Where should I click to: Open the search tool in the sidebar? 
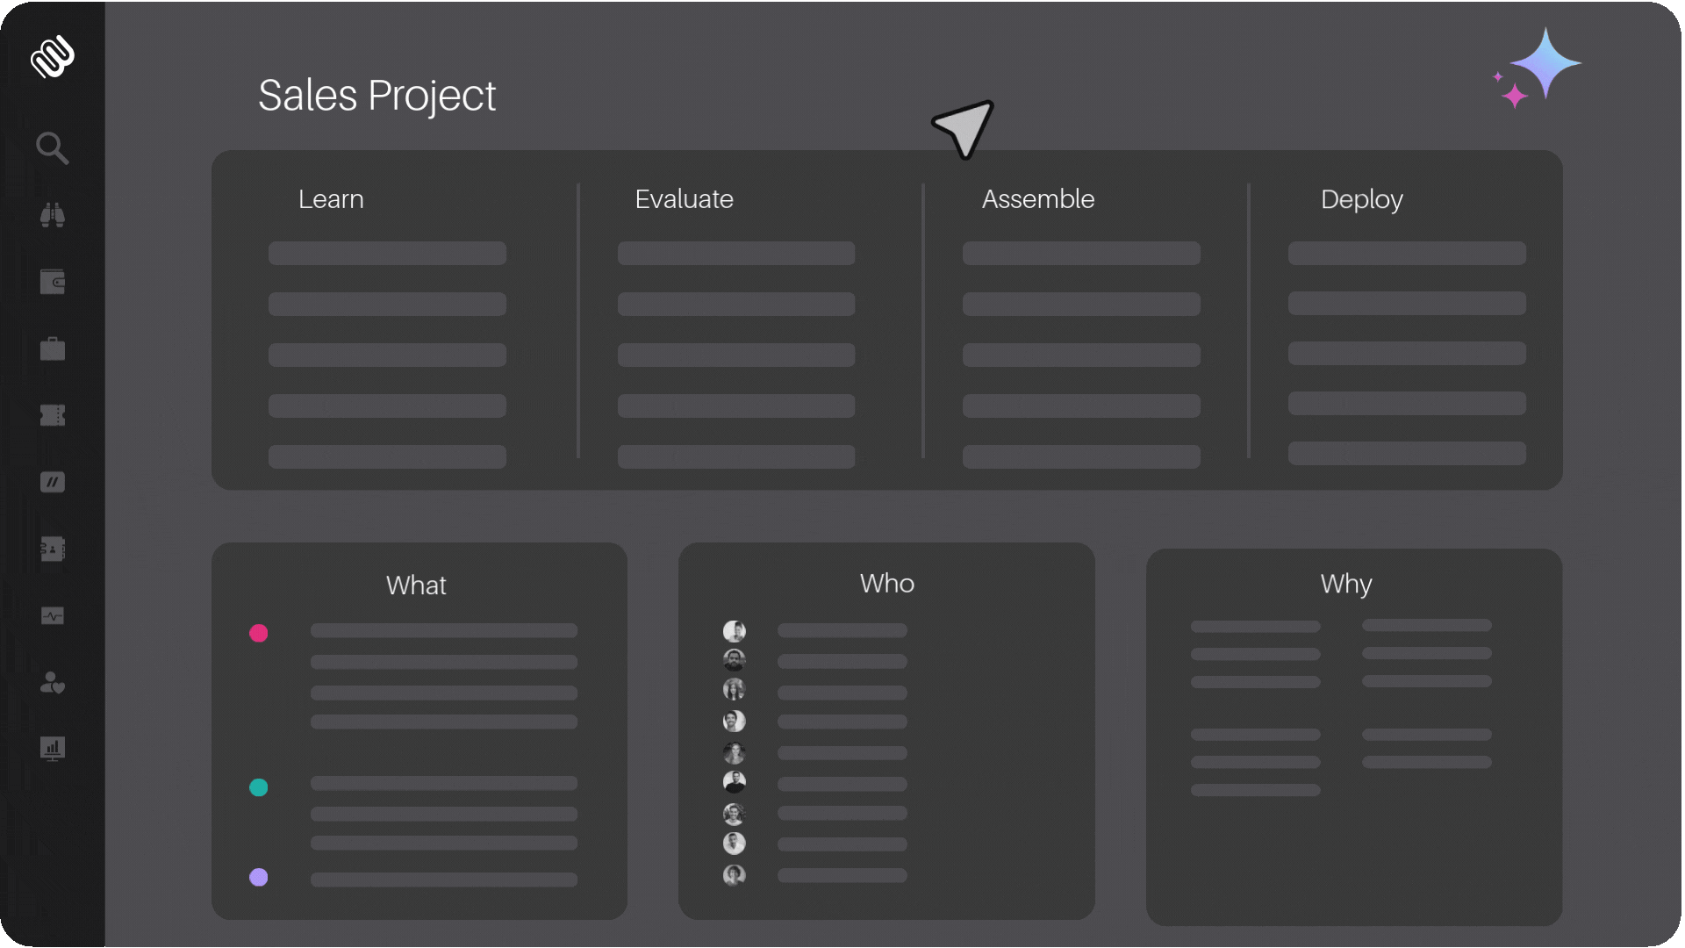(52, 147)
